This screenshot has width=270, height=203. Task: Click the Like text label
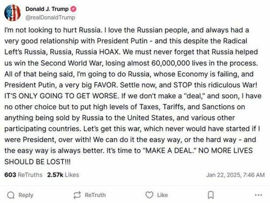pos(162,195)
